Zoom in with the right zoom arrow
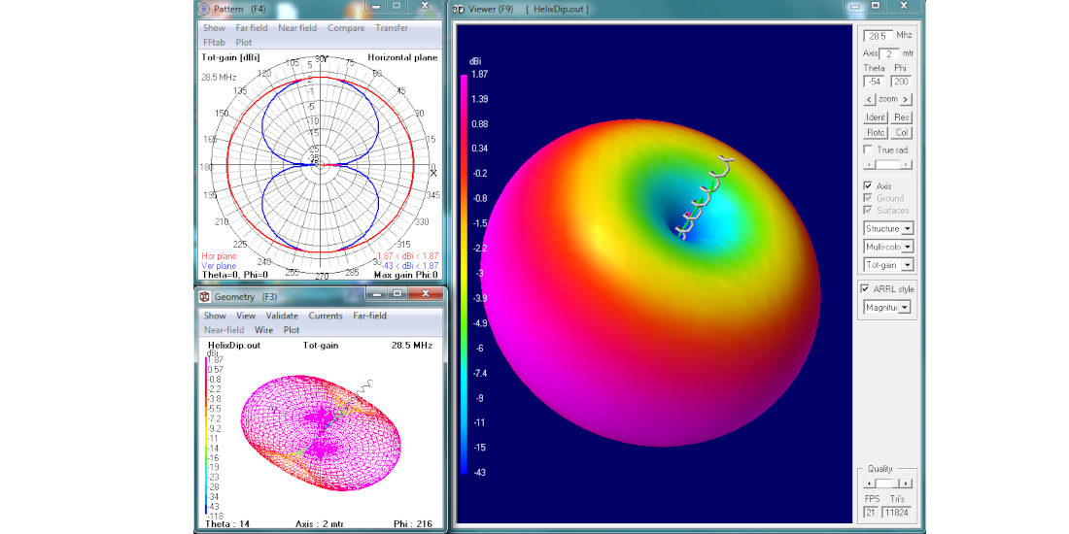 click(x=906, y=99)
